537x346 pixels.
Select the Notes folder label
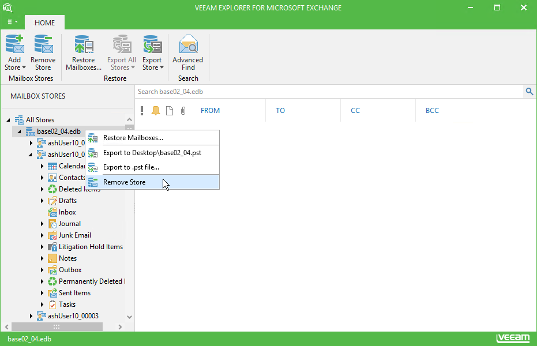(68, 258)
